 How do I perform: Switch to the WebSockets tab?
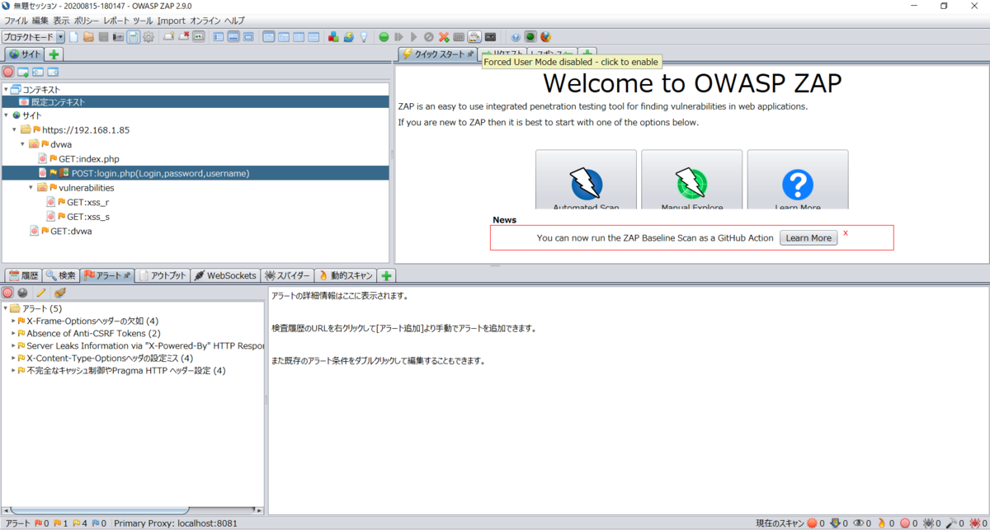[x=225, y=275]
